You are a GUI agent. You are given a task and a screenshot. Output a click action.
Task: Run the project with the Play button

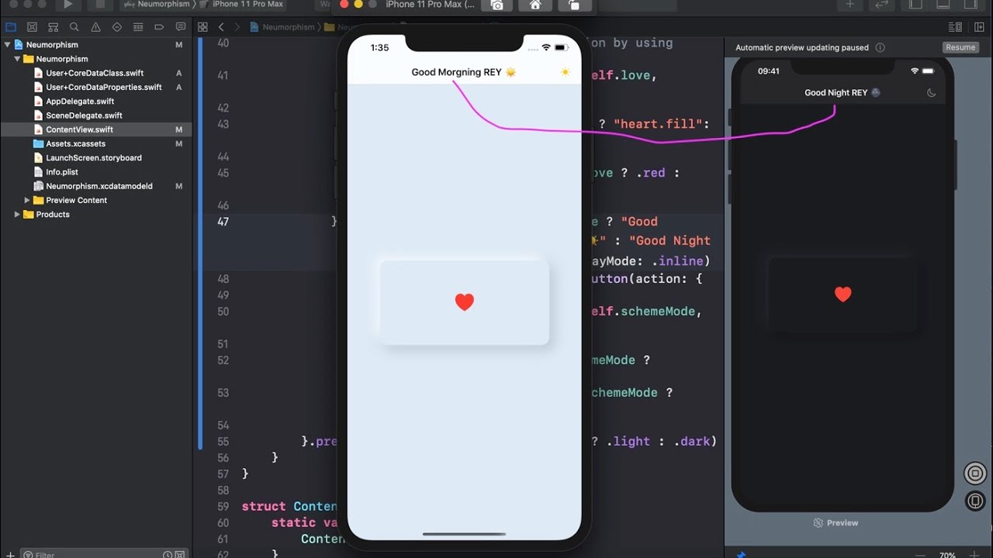(x=68, y=5)
